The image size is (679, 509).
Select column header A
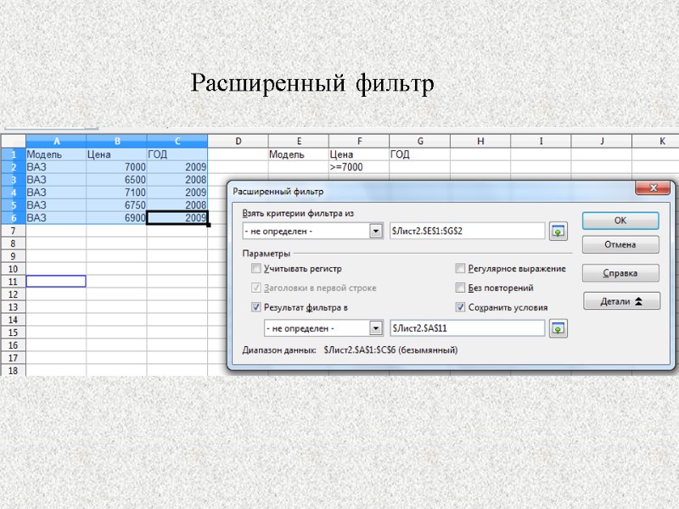57,141
